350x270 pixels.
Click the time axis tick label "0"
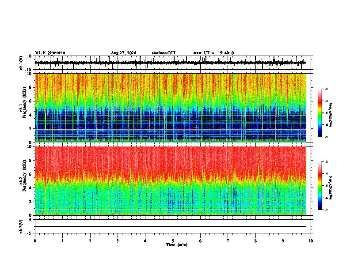(35, 241)
